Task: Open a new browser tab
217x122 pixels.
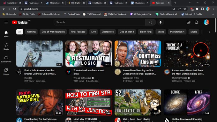Action: 175,3
